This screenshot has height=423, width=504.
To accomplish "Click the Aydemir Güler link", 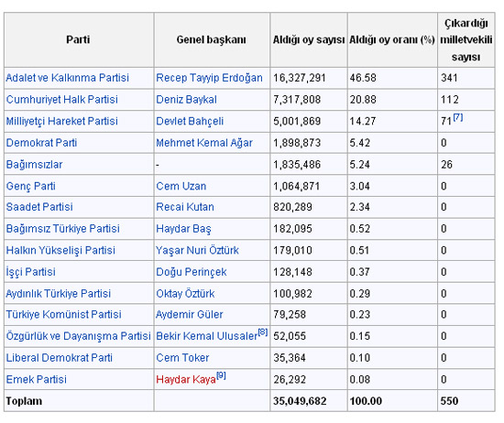I will point(190,314).
